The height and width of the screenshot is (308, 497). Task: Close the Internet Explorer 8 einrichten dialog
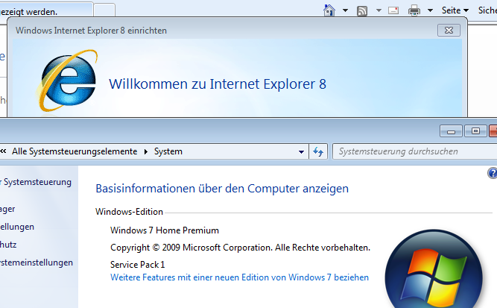coord(449,30)
